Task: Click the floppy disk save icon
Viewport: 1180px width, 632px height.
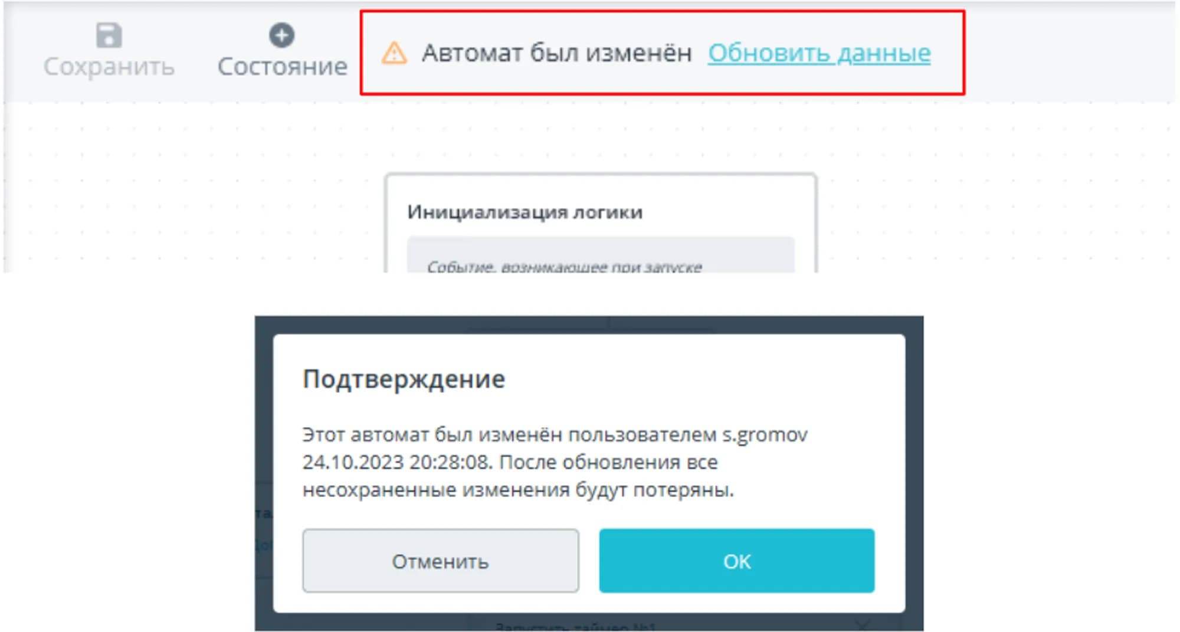Action: pyautogui.click(x=109, y=35)
